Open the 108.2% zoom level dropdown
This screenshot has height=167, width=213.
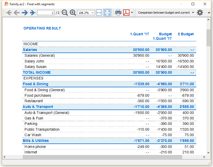[86, 13]
